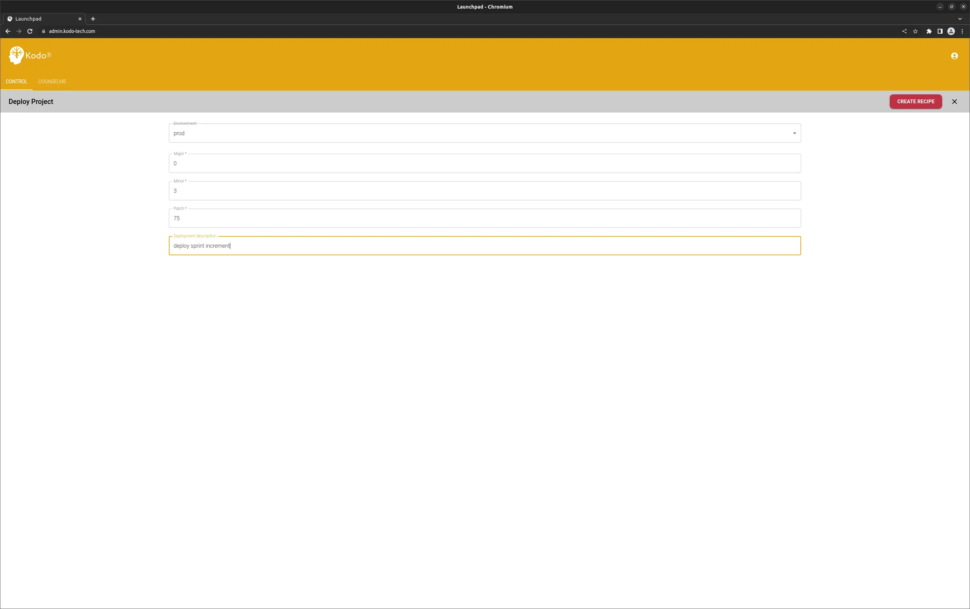Click the address bar URL admin.kodo-tech.com
970x609 pixels.
tap(72, 31)
